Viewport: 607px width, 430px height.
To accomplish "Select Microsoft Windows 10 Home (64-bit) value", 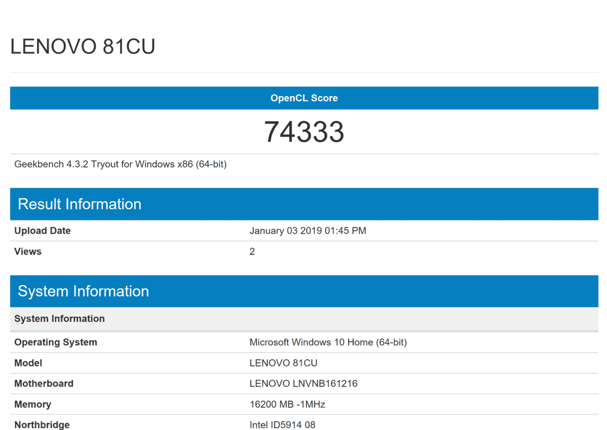I will (328, 342).
